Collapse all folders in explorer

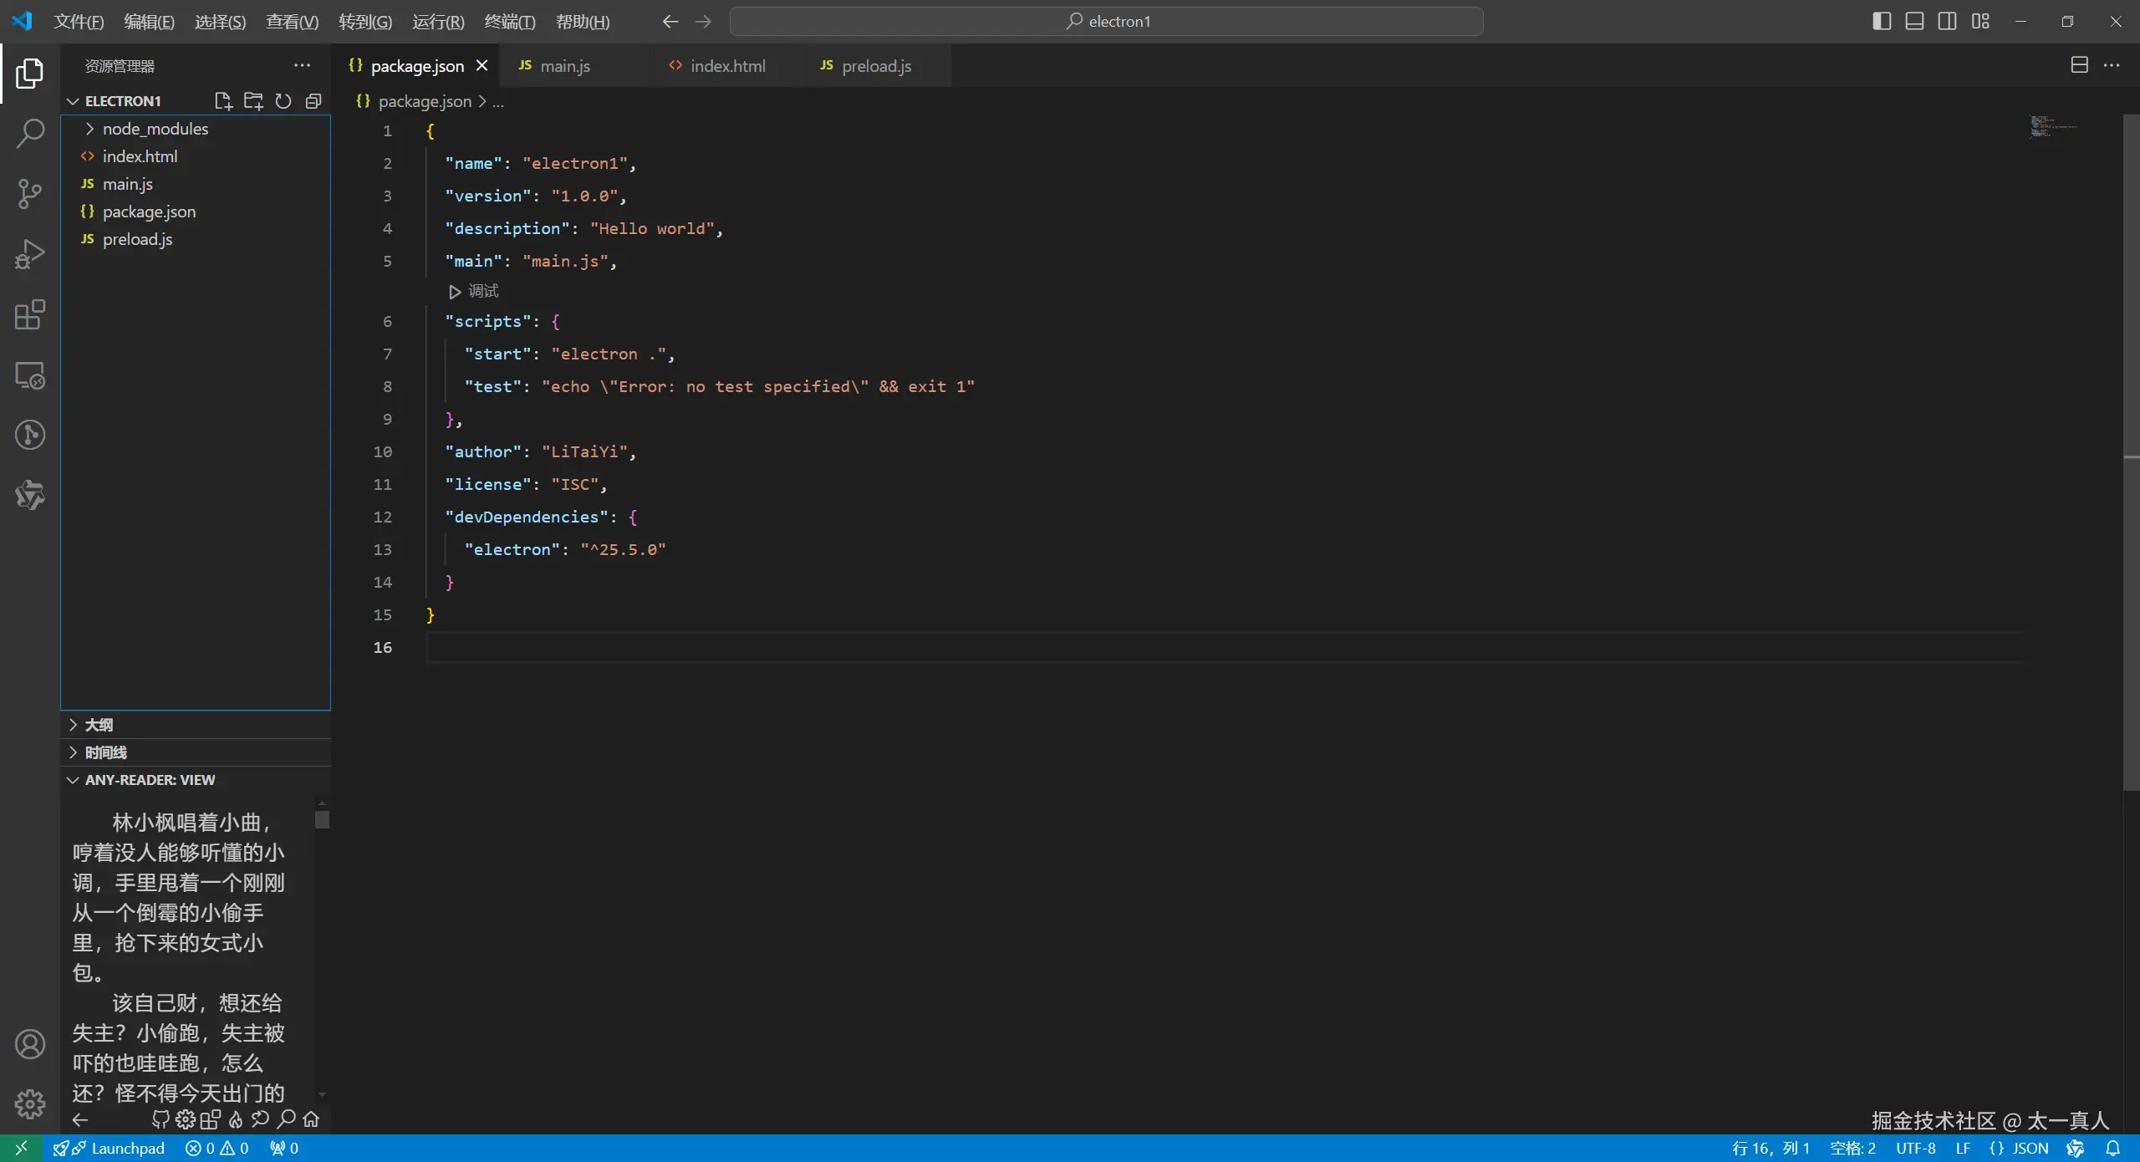coord(313,101)
